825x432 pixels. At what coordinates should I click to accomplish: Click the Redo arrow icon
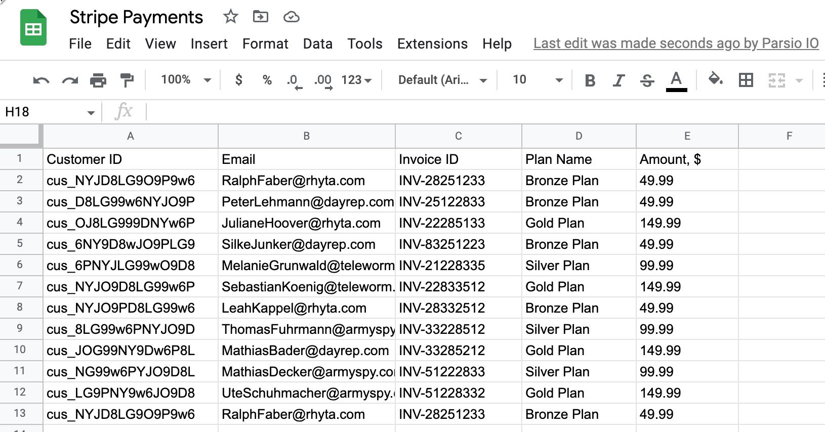[70, 80]
